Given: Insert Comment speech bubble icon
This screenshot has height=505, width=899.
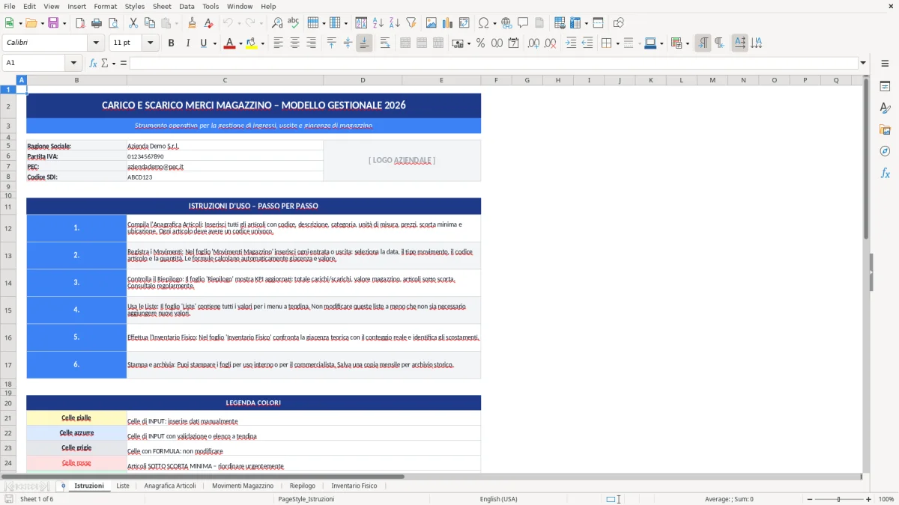Looking at the screenshot, I should click(x=523, y=23).
